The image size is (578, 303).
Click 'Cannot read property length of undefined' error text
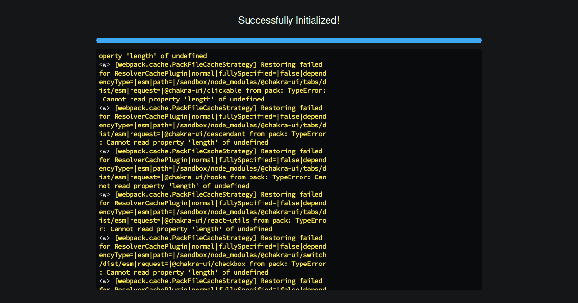[183, 99]
